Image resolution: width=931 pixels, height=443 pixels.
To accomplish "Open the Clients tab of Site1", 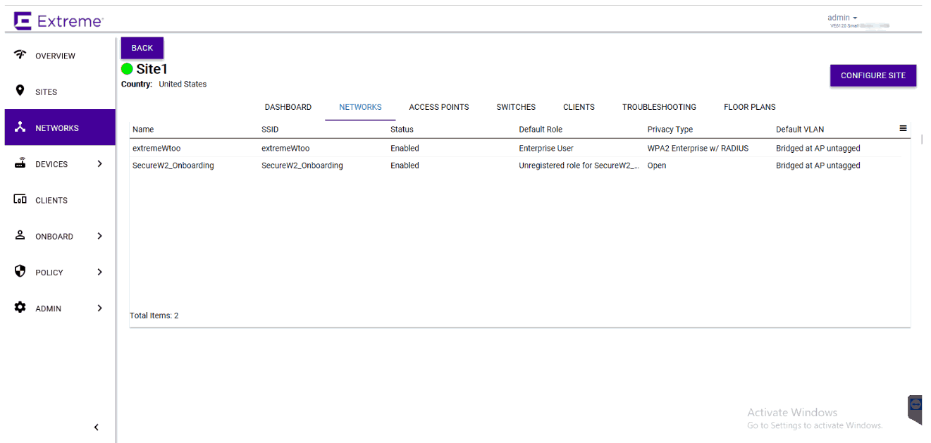I will 579,107.
